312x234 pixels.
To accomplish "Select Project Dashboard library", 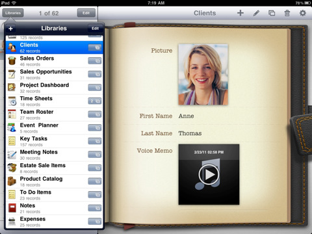I will click(x=54, y=88).
